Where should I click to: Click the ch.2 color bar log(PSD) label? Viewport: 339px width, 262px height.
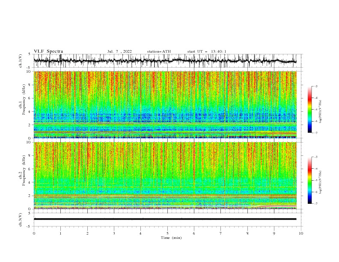pos(320,182)
